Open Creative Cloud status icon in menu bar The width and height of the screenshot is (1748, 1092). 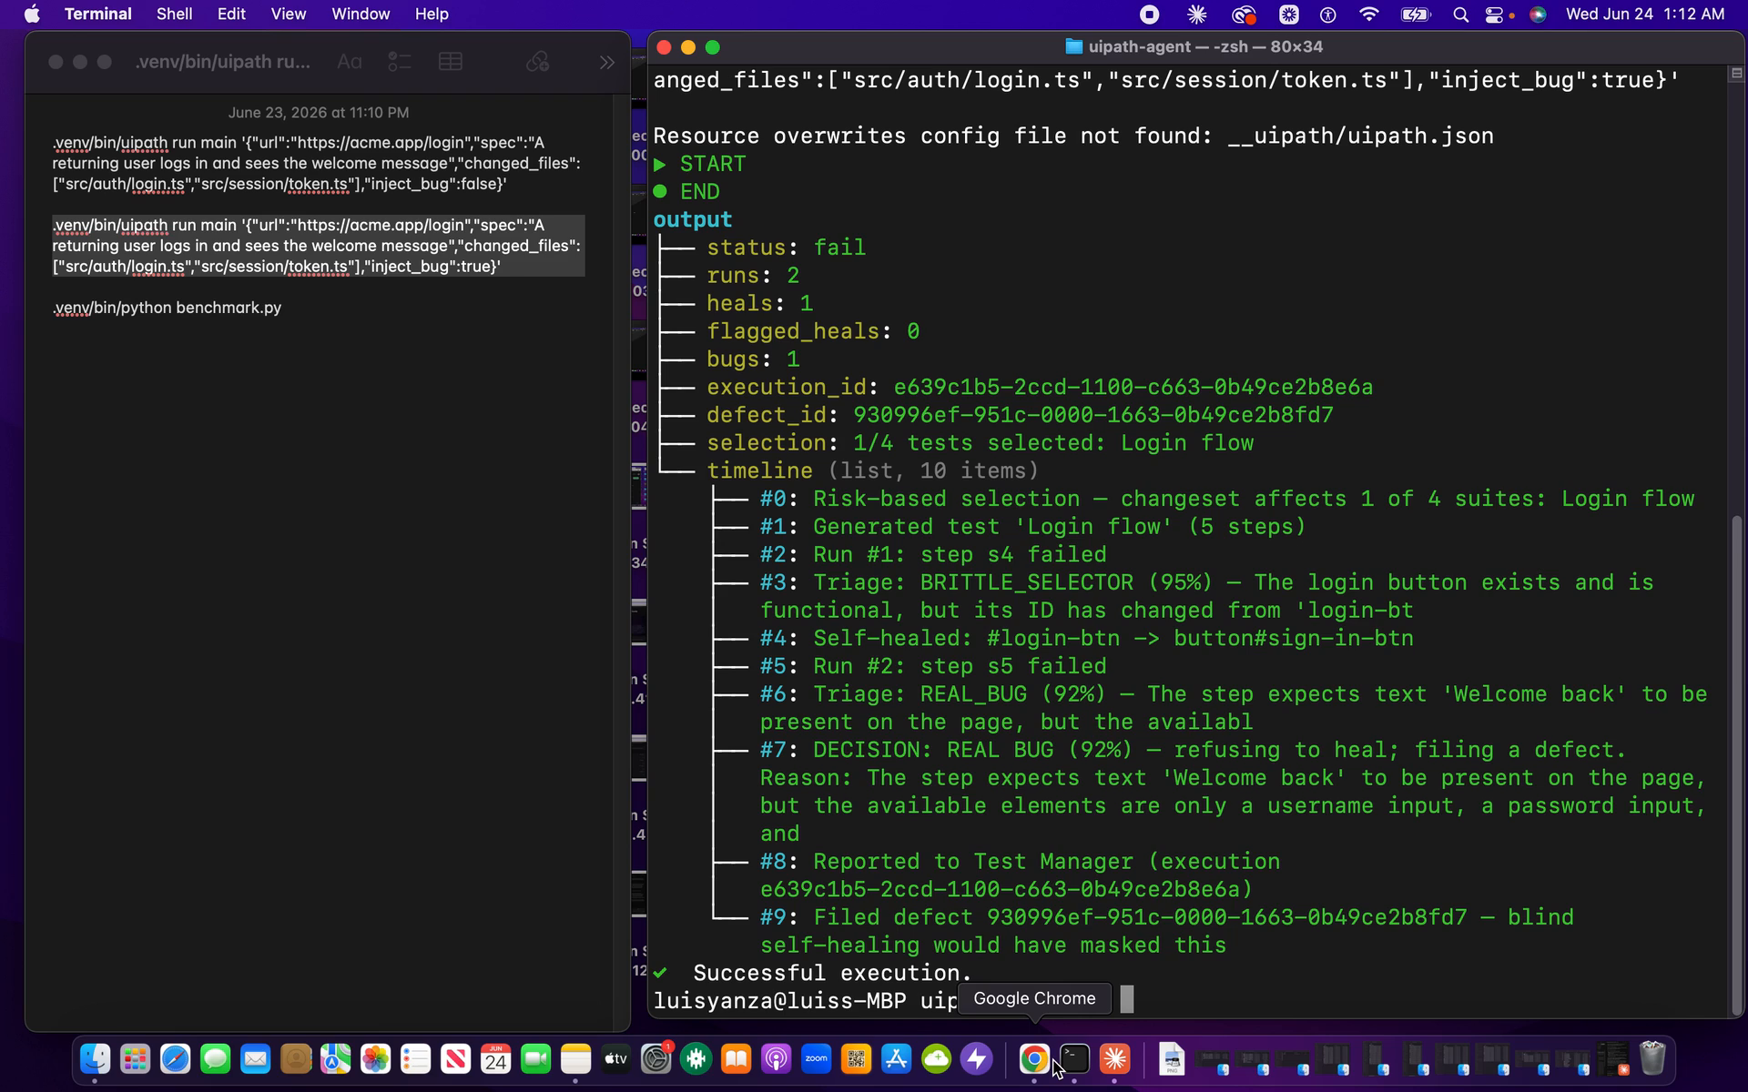1244,14
